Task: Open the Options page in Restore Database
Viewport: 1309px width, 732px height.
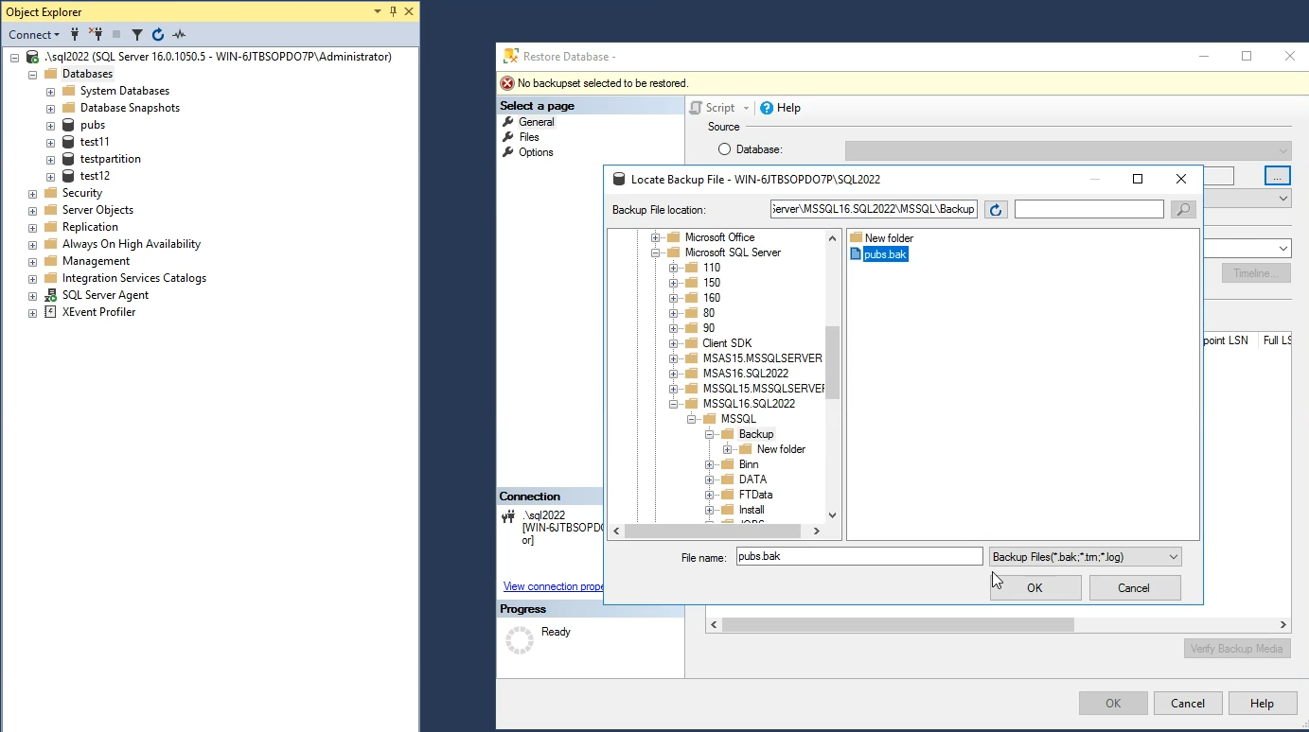Action: pos(536,152)
